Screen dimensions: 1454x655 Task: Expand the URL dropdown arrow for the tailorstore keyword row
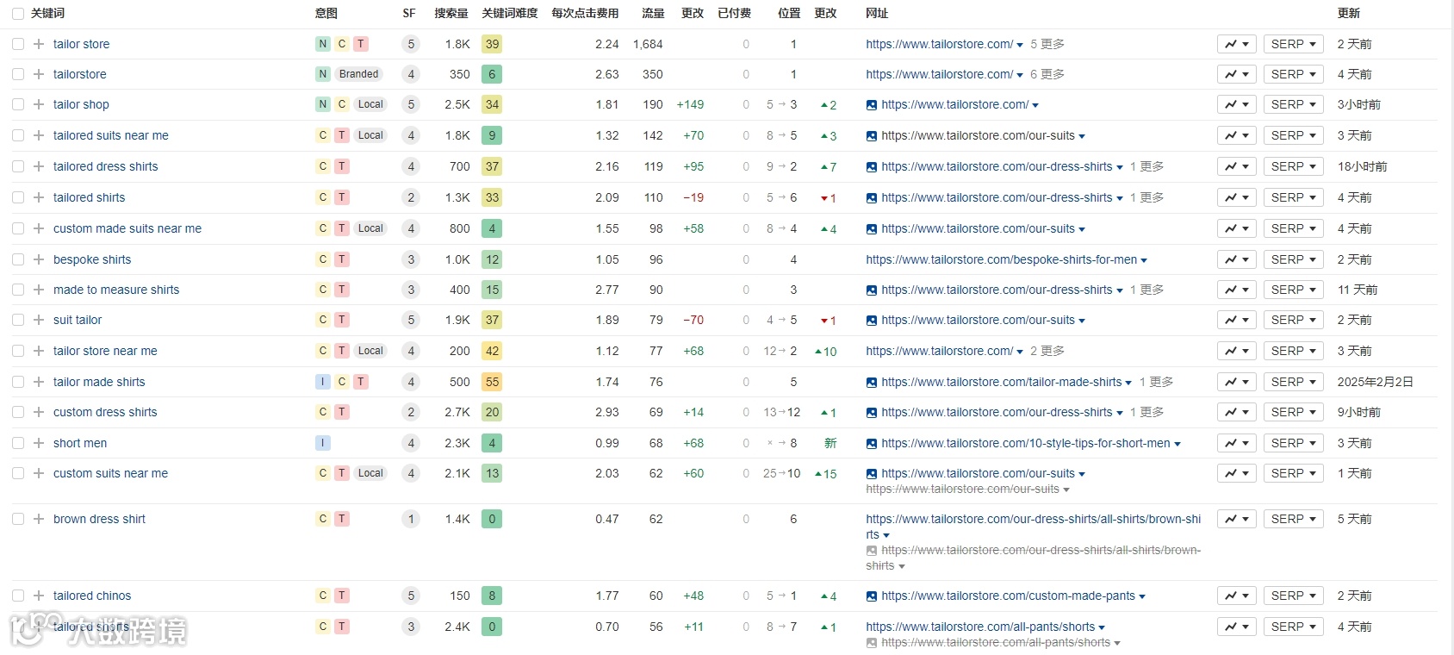point(1020,75)
